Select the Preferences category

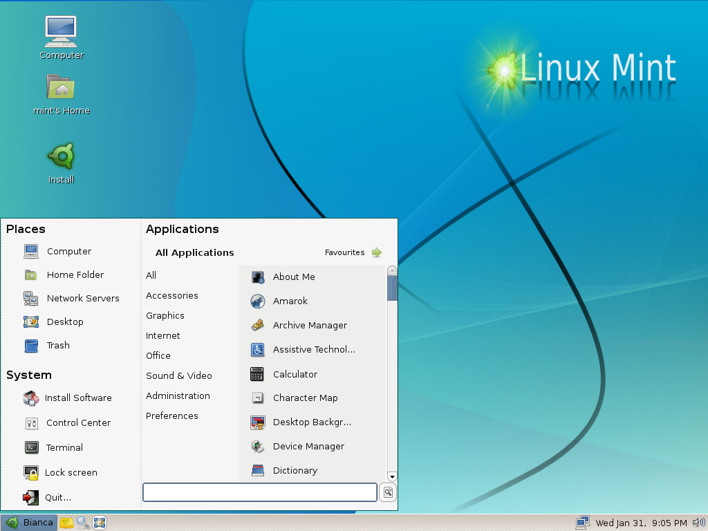pos(172,416)
